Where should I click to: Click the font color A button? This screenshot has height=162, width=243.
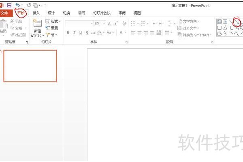[x=121, y=33]
